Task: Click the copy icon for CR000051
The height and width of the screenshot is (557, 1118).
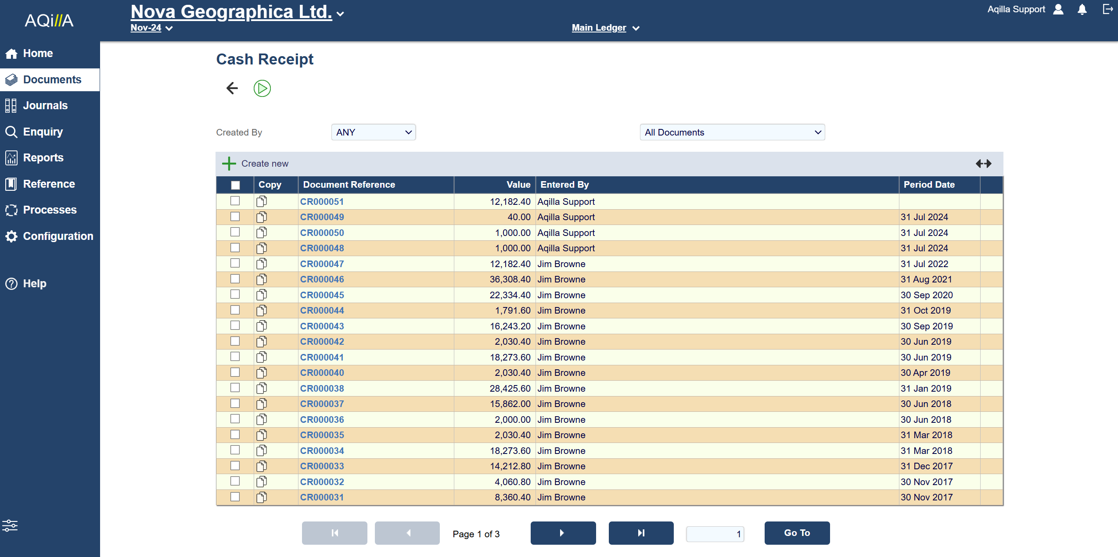Action: [262, 201]
